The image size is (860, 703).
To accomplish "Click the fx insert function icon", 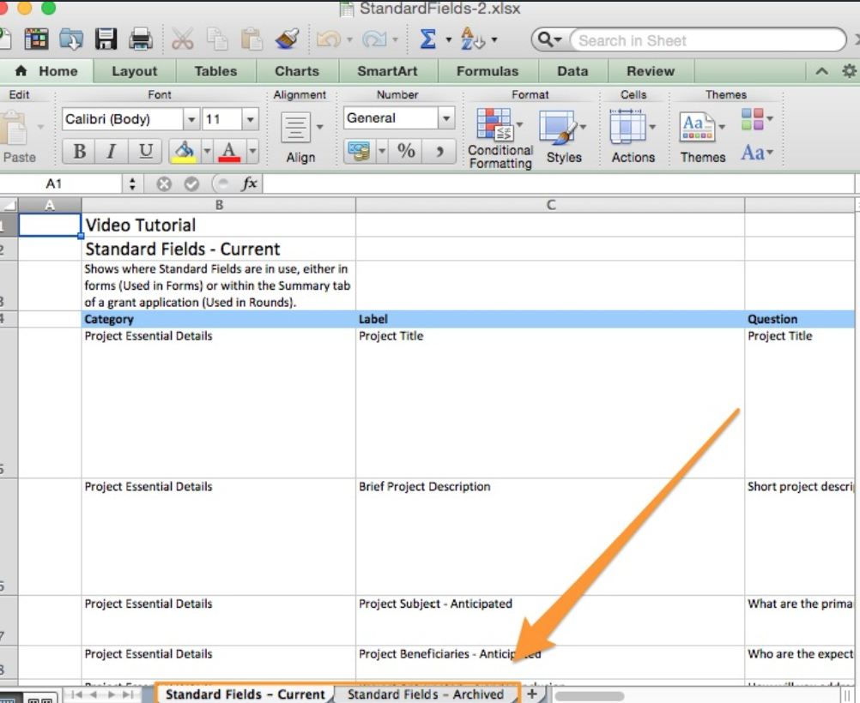I will (x=249, y=183).
